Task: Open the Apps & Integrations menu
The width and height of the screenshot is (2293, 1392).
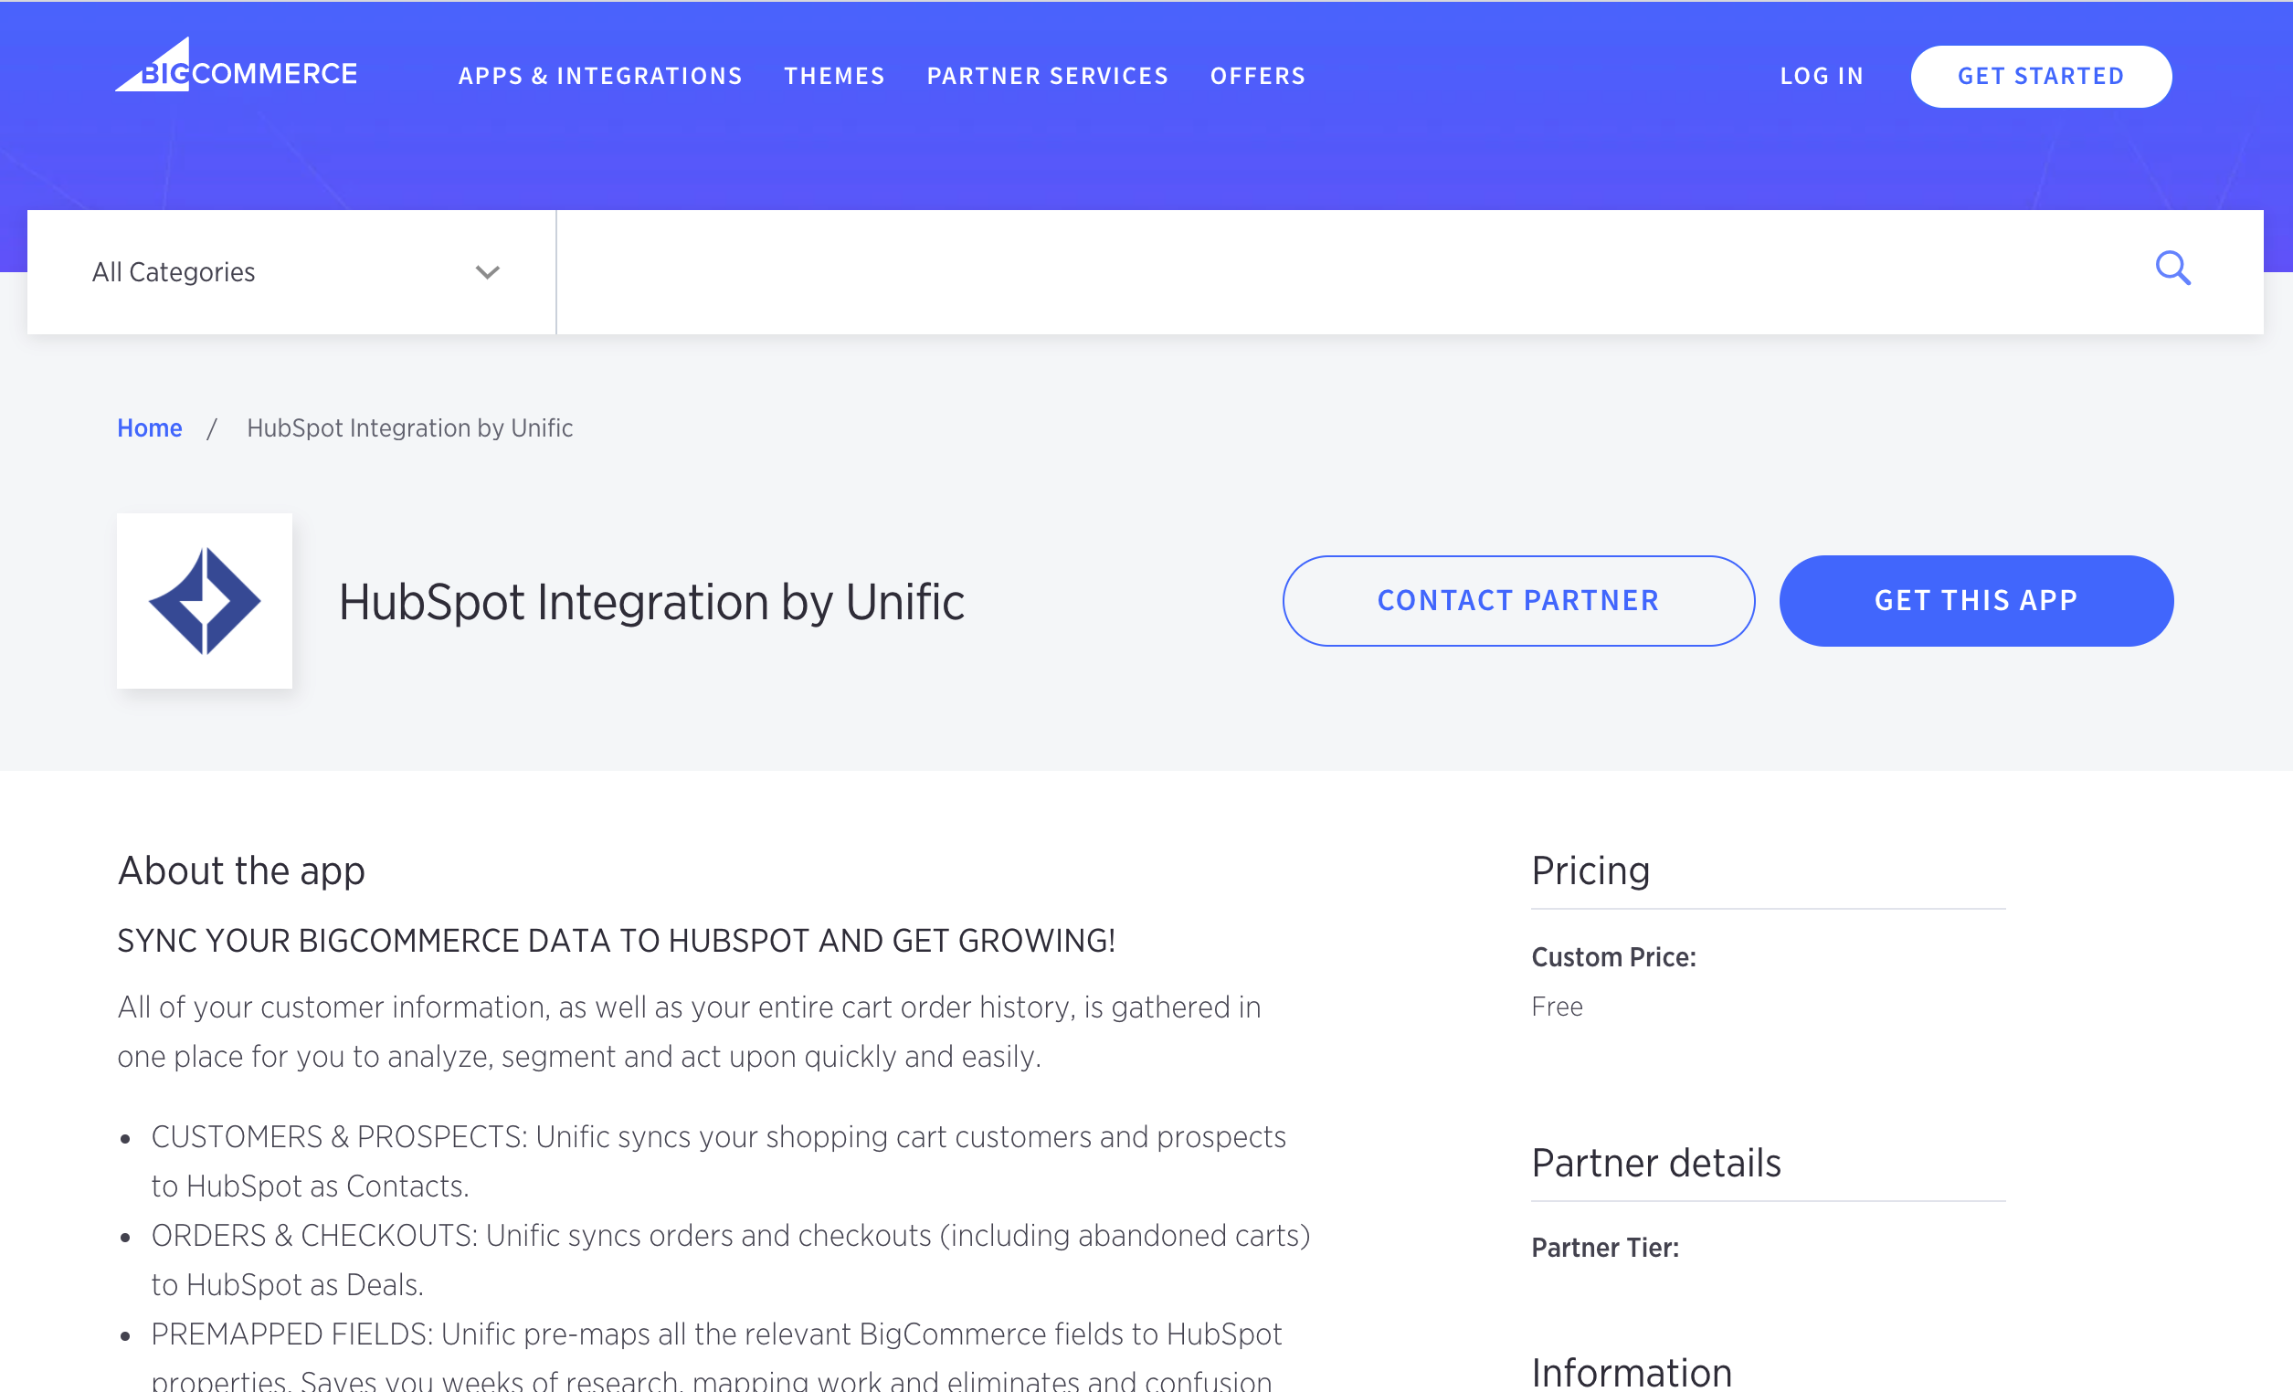Action: 600,77
